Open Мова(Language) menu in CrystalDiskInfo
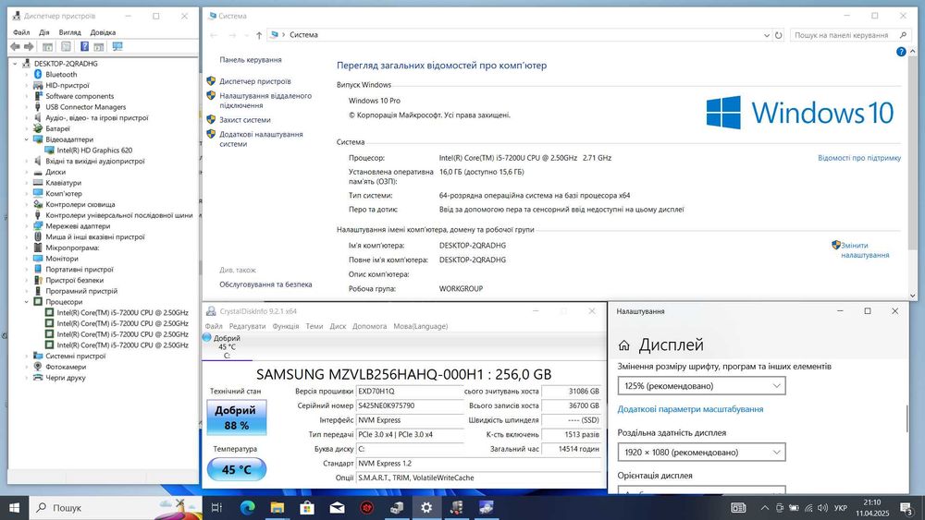The height and width of the screenshot is (520, 925). point(421,326)
